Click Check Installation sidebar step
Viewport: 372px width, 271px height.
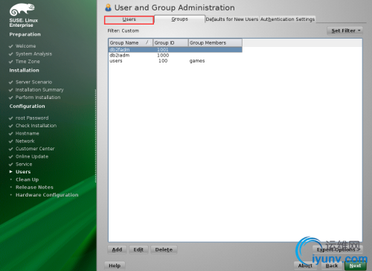coord(36,126)
